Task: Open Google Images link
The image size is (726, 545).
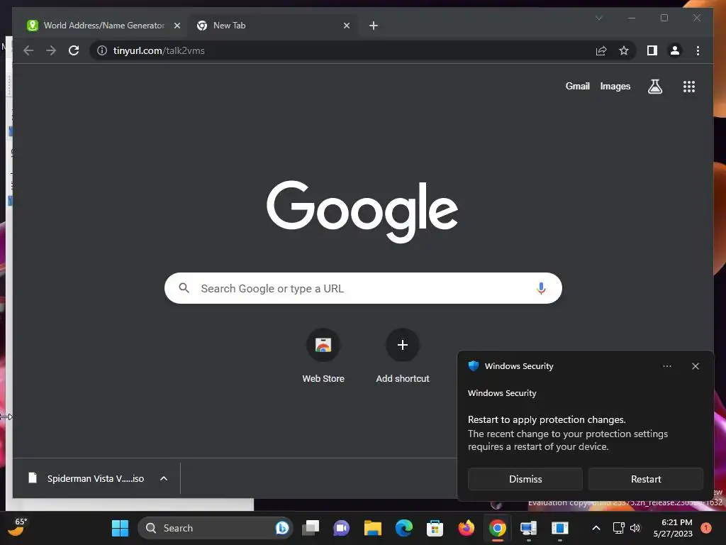Action: [x=615, y=86]
